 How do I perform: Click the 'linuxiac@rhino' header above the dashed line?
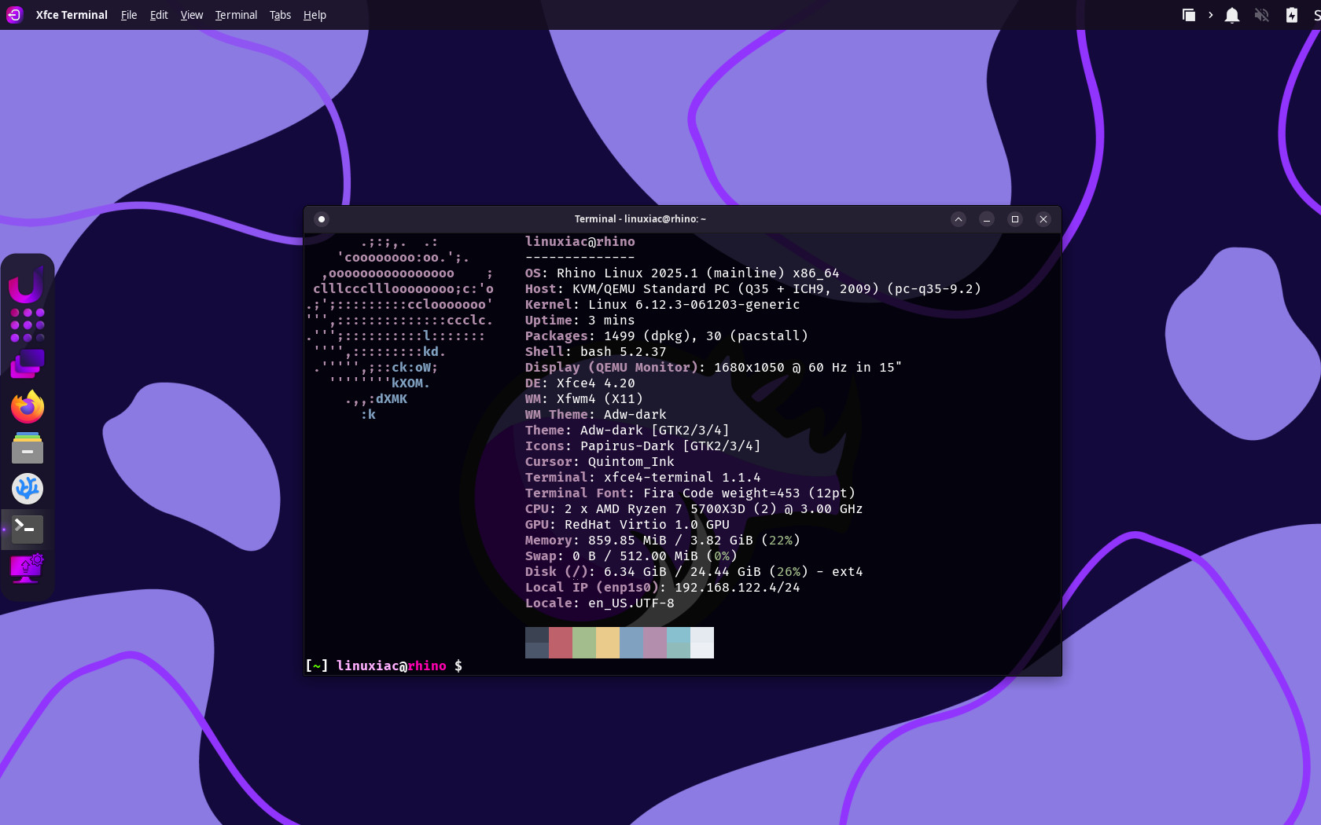click(580, 242)
